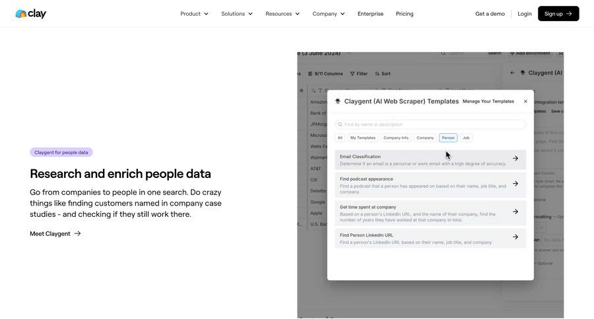The height and width of the screenshot is (319, 594).
Task: Click the back arrow beside Claygent panel
Action: (x=512, y=72)
